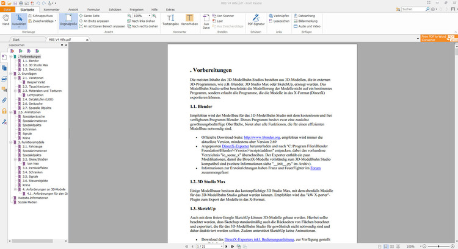Screen dimensions: 458x249
Task: Collapse the Vorbereitungen bookmark node
Action: 11,57
